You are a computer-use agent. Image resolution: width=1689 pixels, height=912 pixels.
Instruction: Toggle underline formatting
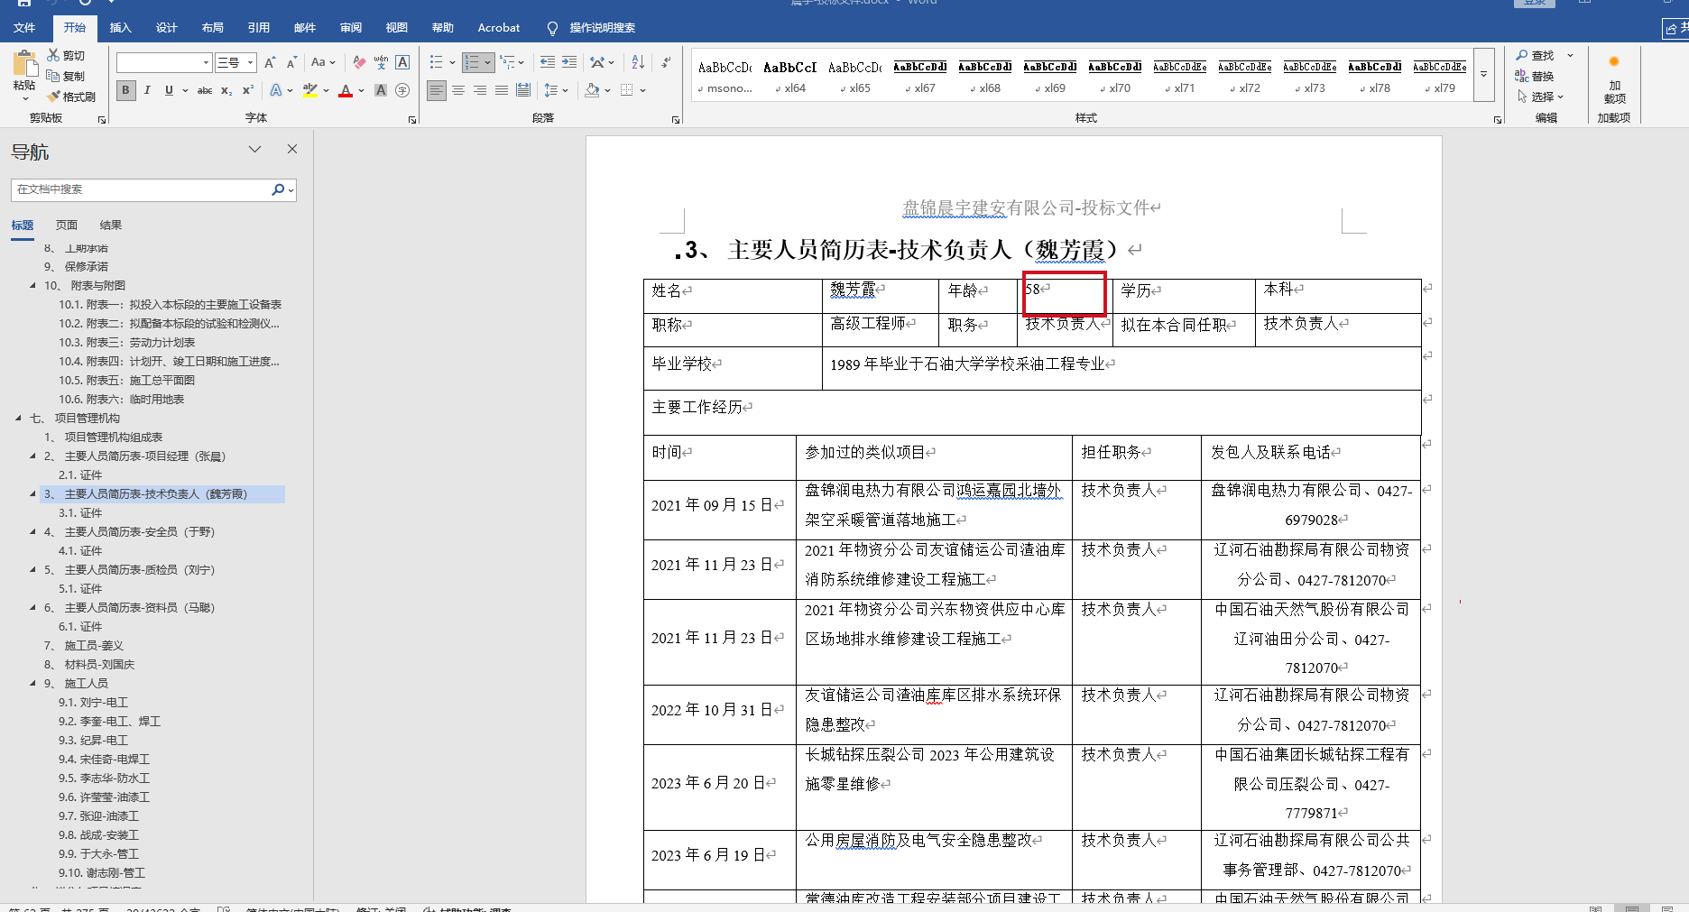coord(169,90)
